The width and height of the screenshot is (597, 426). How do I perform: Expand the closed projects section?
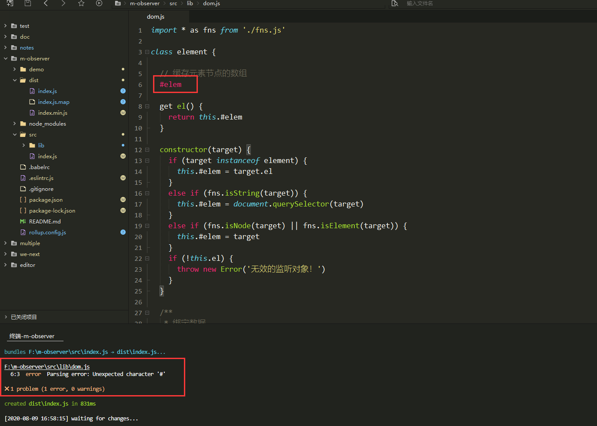[5, 317]
